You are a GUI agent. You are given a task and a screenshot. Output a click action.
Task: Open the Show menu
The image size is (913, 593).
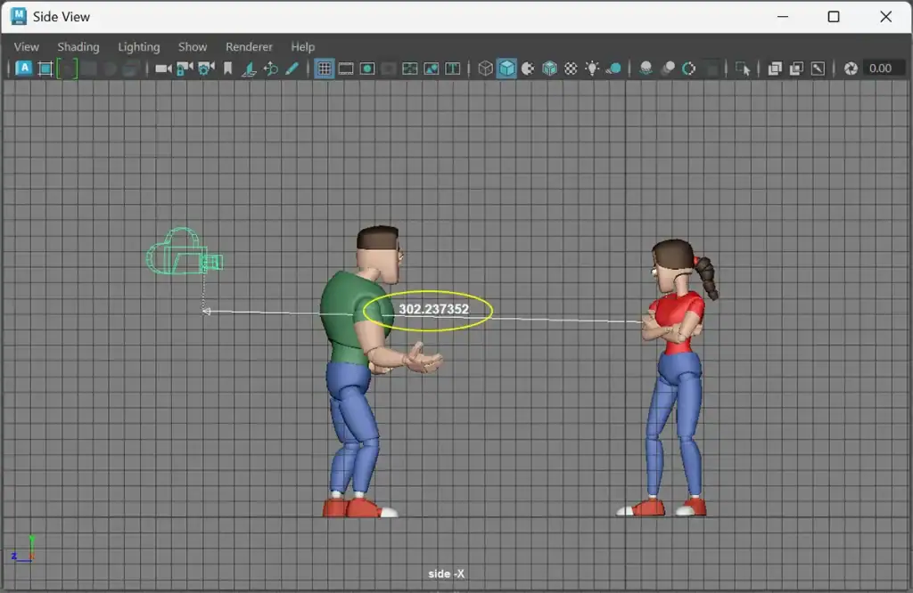[x=193, y=47]
